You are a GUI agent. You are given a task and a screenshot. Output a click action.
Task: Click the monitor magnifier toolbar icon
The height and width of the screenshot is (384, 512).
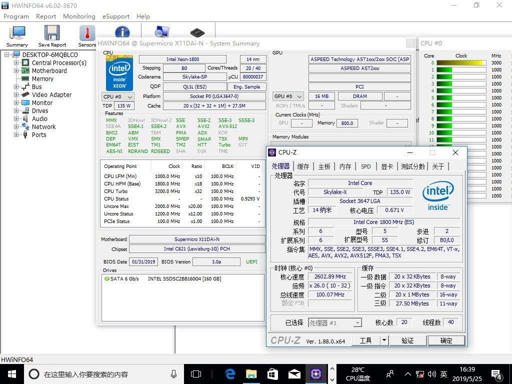click(162, 31)
